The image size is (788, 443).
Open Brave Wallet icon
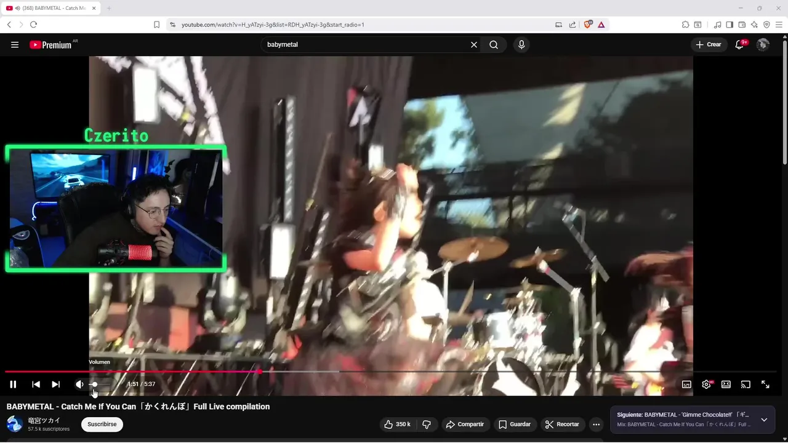[742, 25]
